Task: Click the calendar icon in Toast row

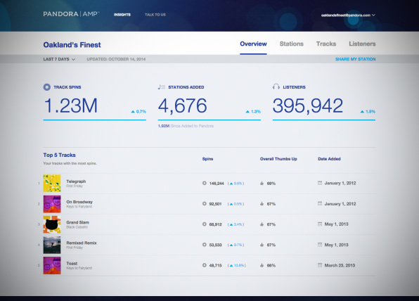Action: 320,265
